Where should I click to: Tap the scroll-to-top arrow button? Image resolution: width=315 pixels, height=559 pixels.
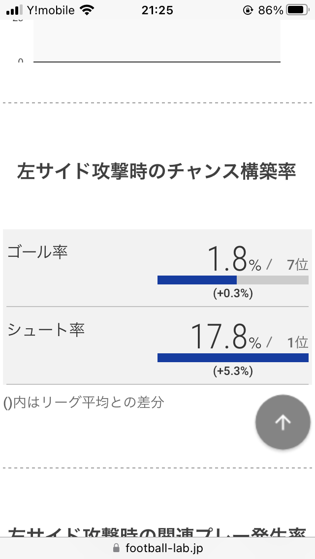tap(283, 422)
